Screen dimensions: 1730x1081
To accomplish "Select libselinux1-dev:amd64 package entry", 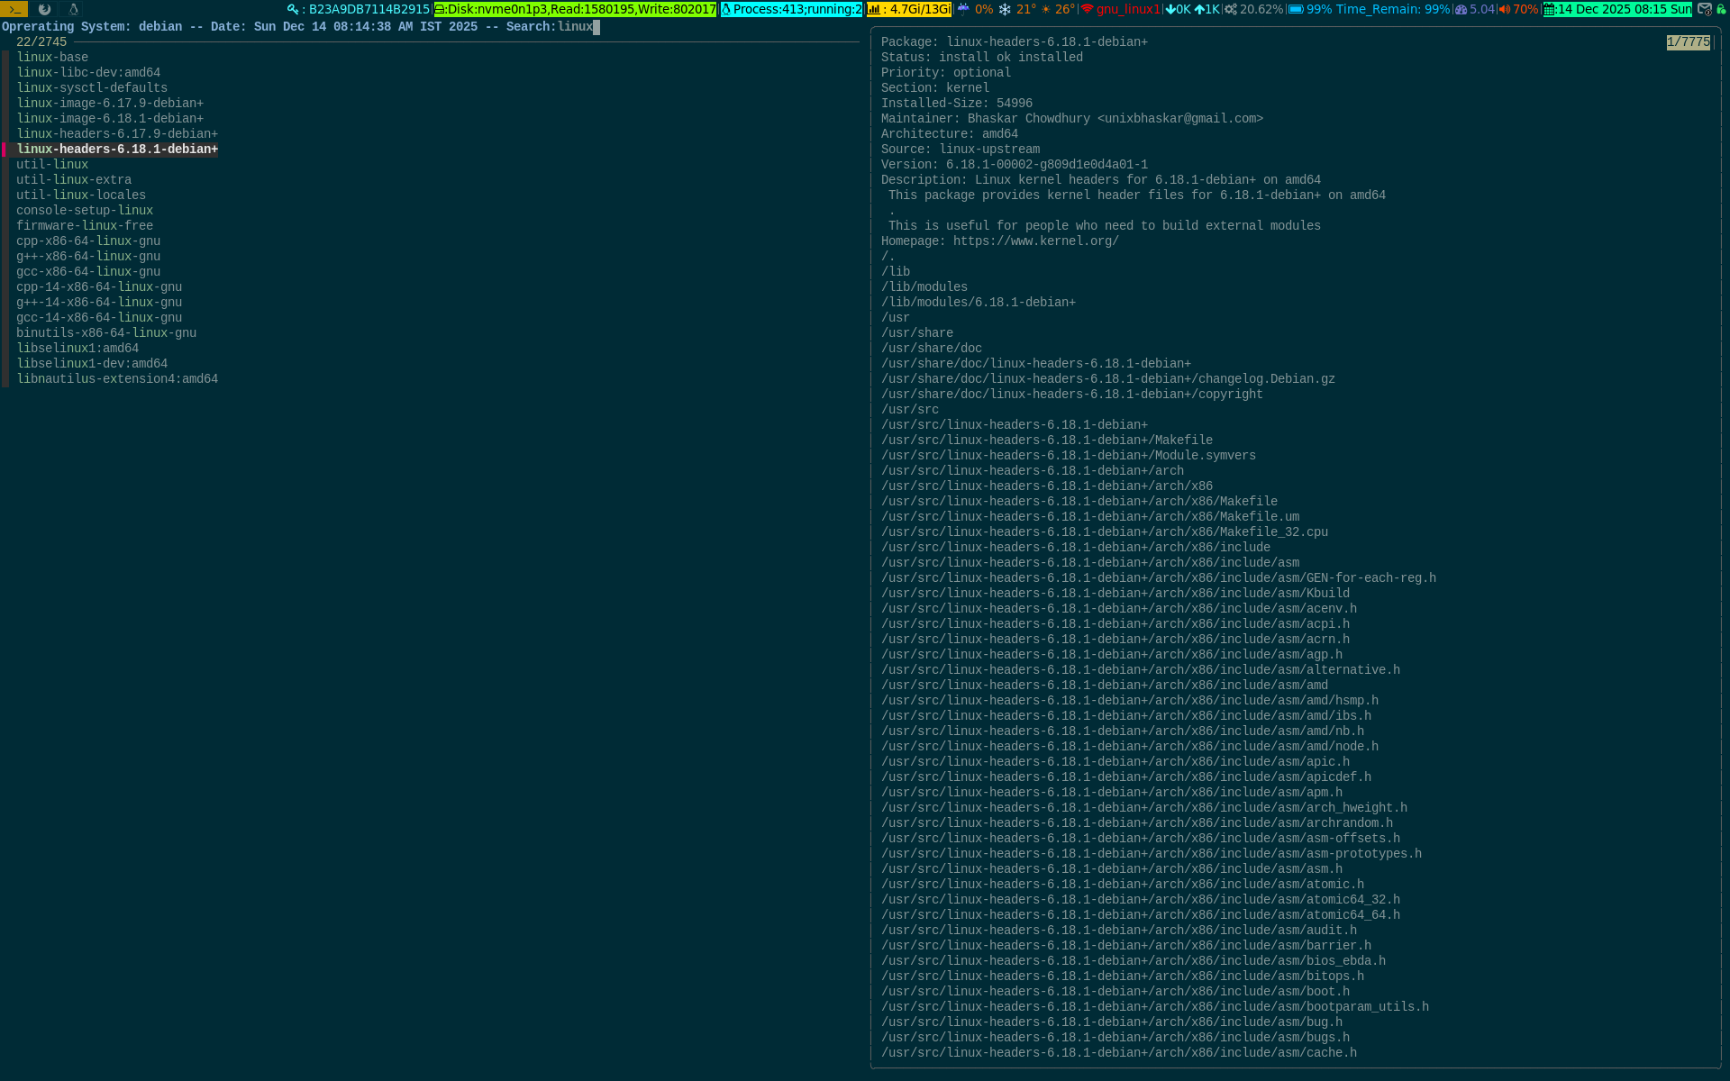I will [92, 364].
